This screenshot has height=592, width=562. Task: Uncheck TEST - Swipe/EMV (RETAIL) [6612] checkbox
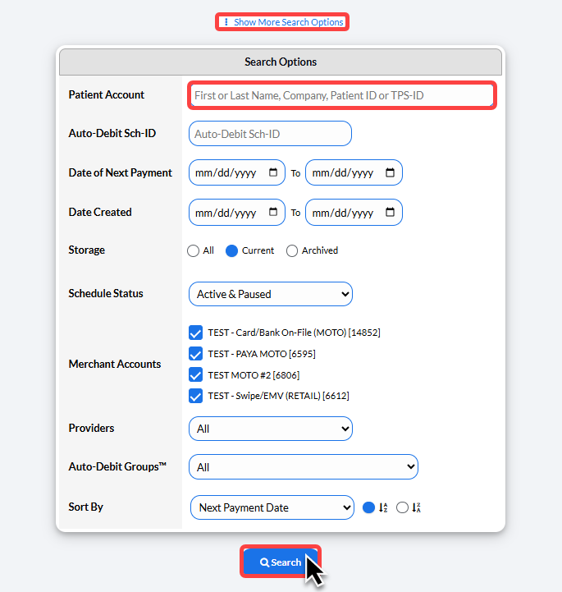click(196, 396)
